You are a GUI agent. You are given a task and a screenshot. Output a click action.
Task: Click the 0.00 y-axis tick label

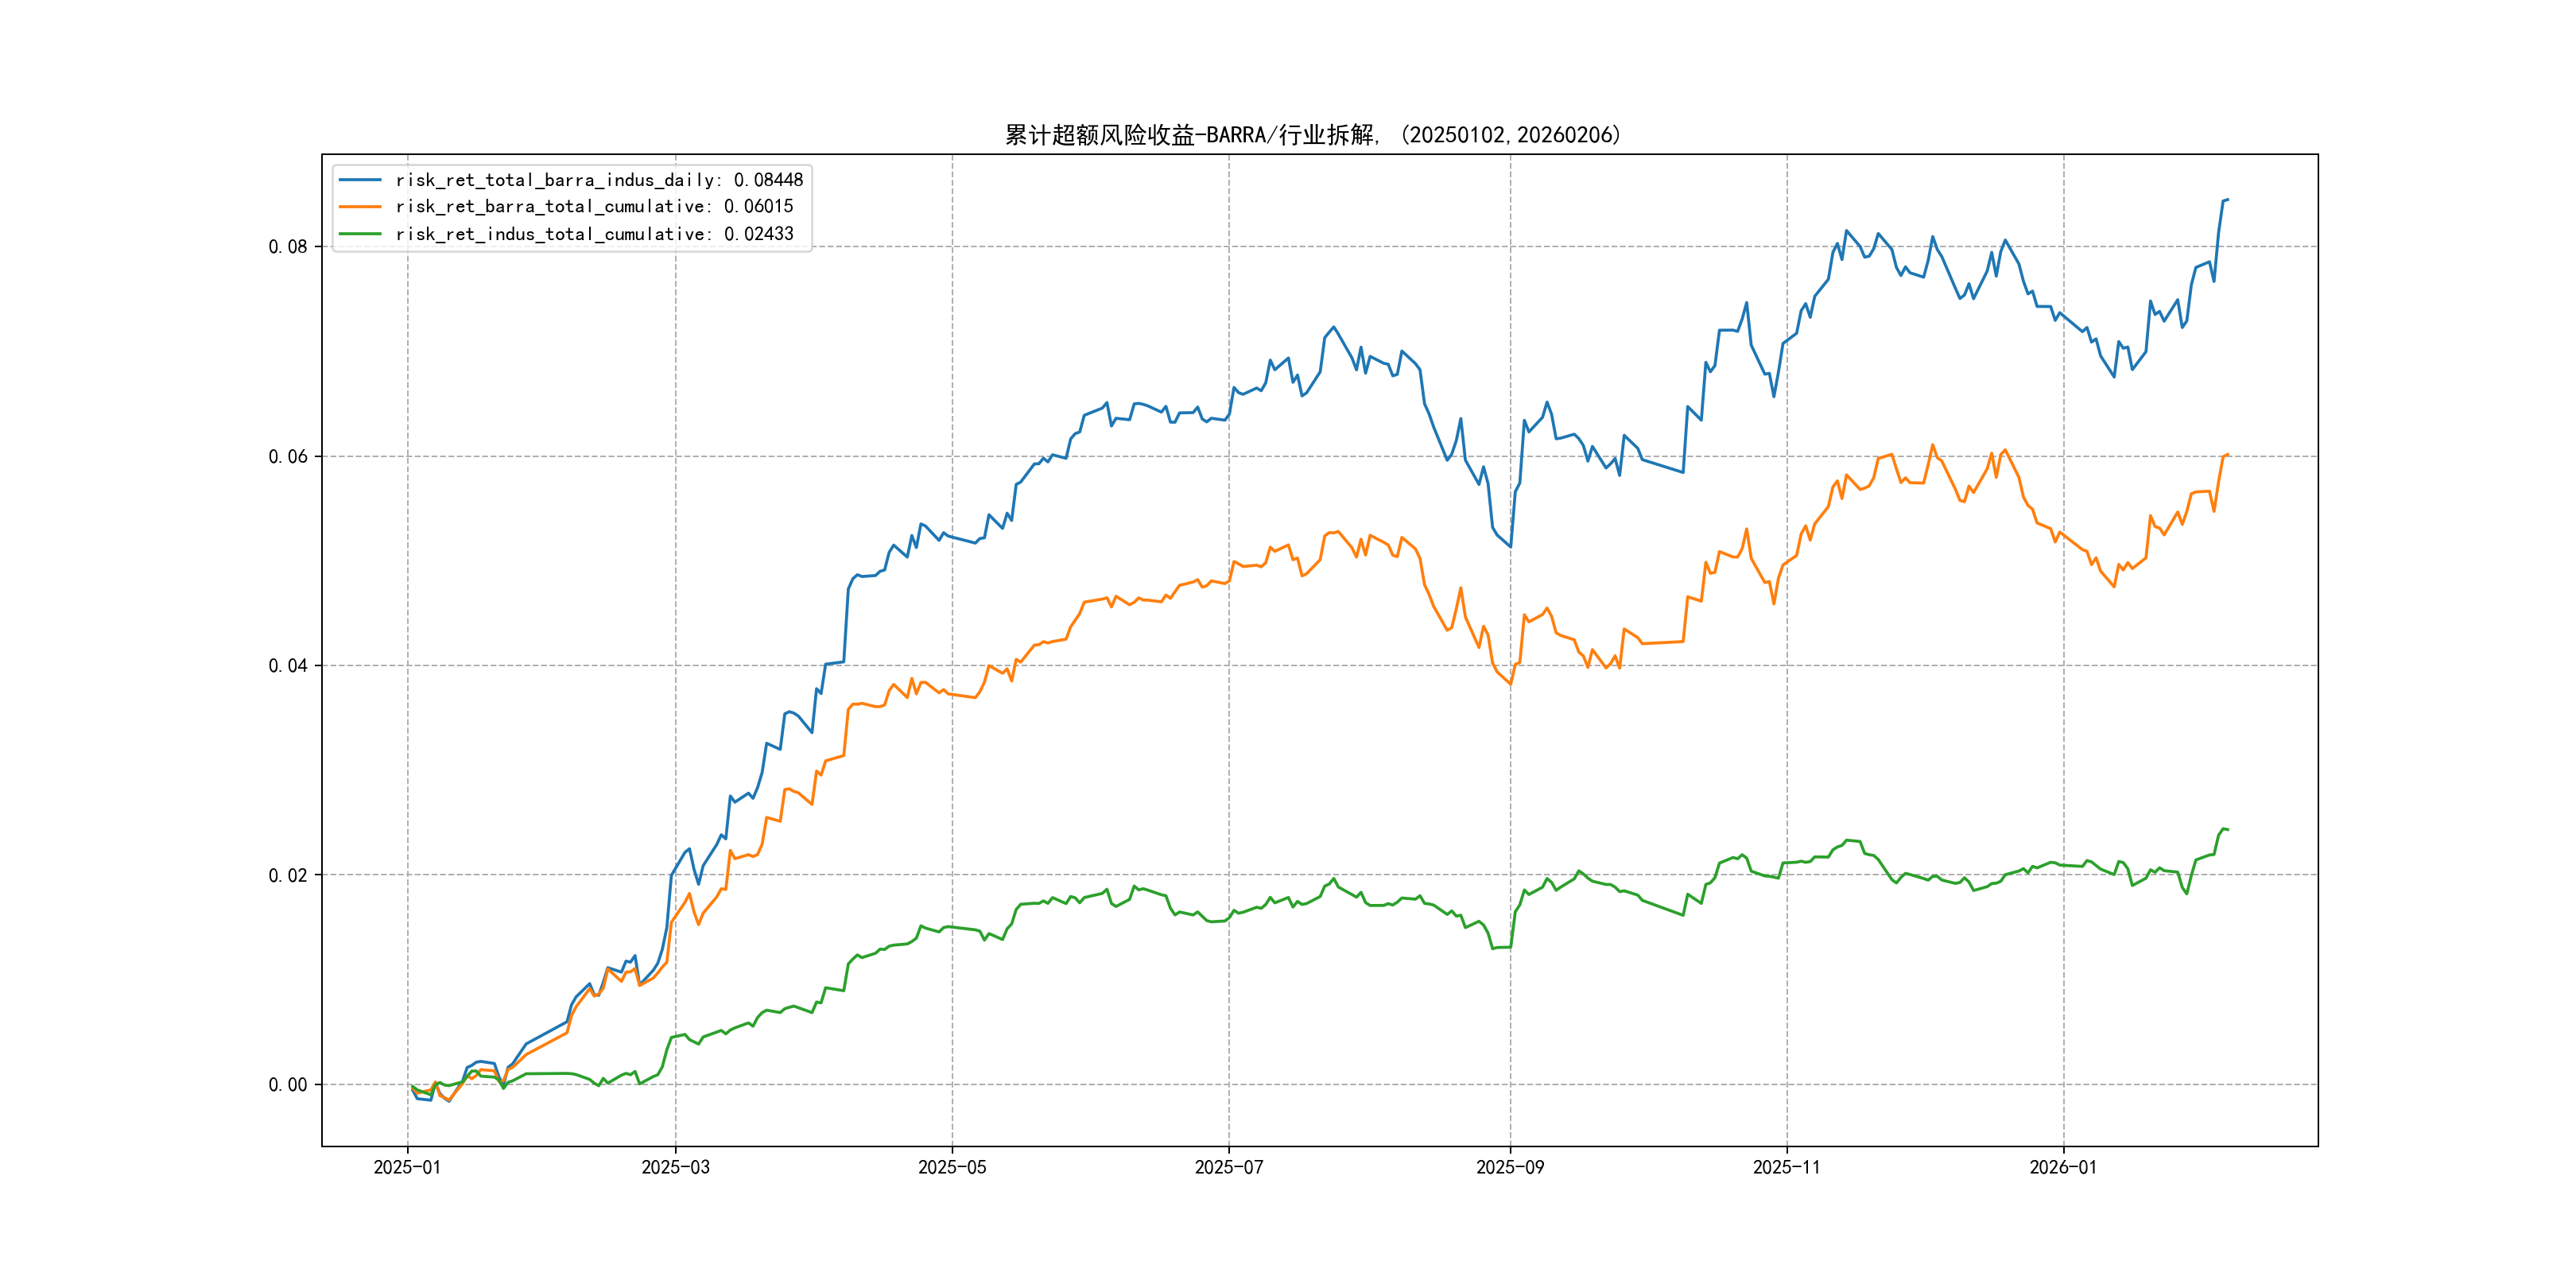point(288,1085)
